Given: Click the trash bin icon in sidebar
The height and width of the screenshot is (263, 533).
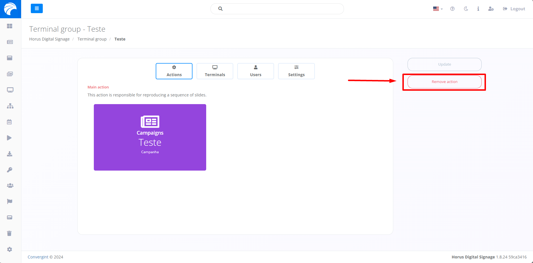Looking at the screenshot, I should click(x=9, y=233).
